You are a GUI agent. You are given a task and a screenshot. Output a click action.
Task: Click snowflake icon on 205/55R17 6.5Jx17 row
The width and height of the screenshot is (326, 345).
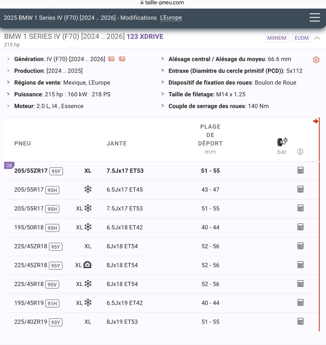(88, 189)
